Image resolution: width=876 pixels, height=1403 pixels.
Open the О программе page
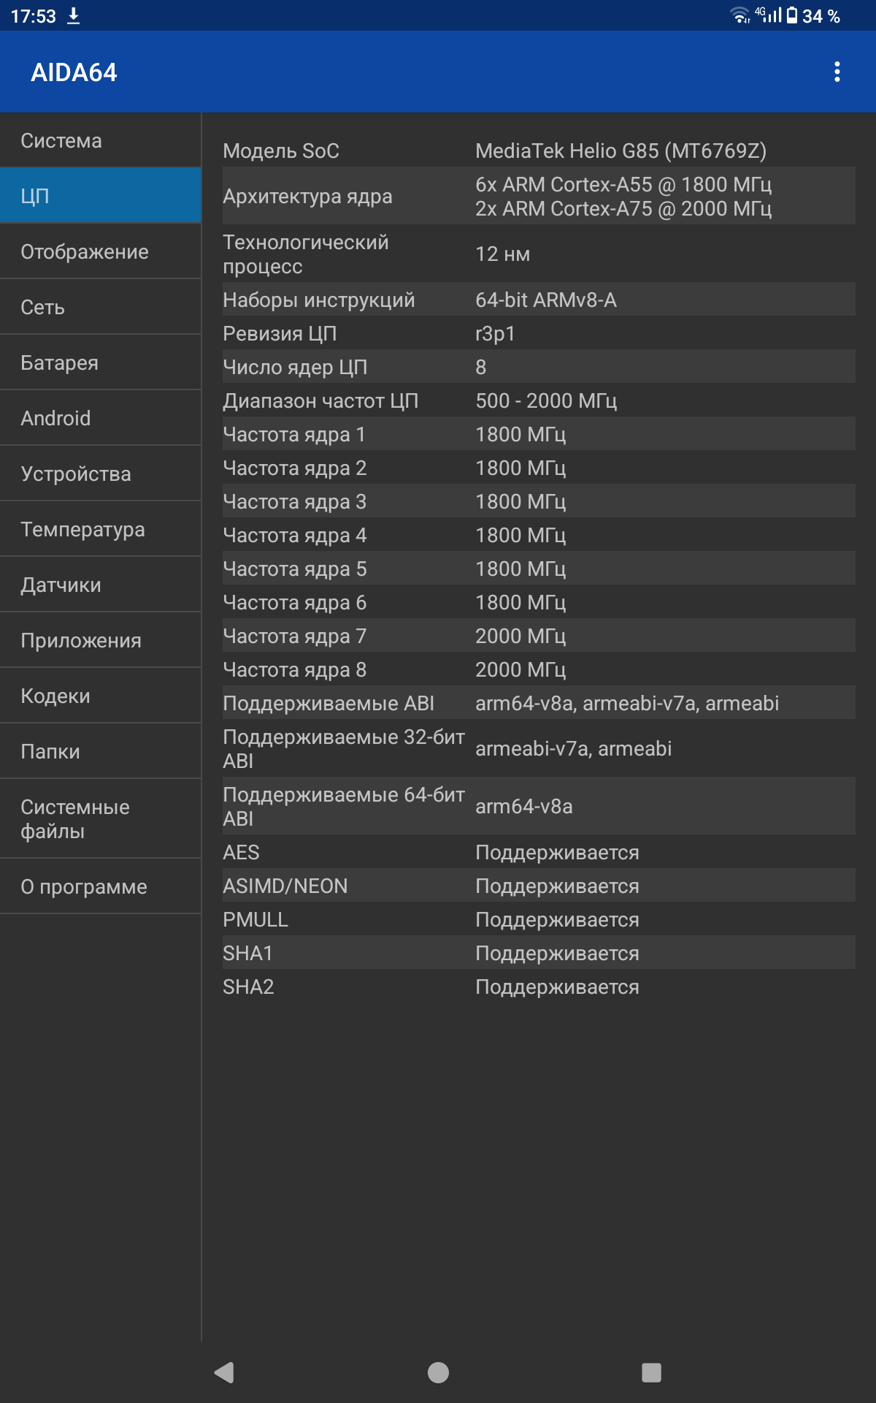pos(101,886)
